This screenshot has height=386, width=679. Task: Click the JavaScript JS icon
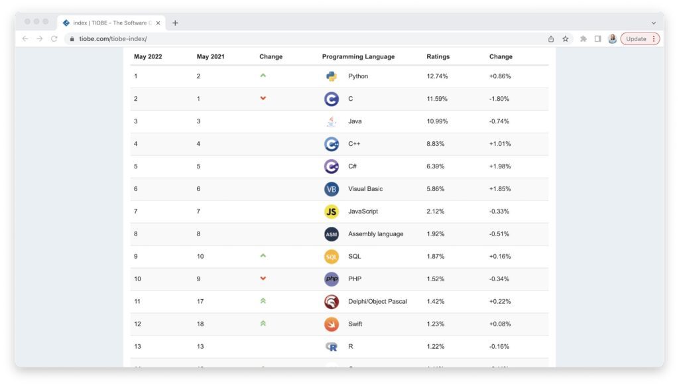[x=332, y=212]
